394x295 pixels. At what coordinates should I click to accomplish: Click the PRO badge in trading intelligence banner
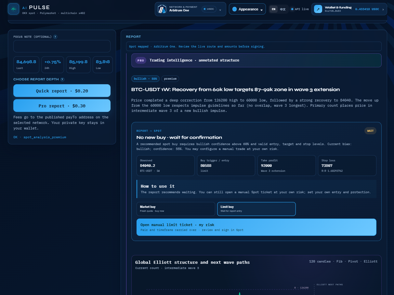(141, 60)
